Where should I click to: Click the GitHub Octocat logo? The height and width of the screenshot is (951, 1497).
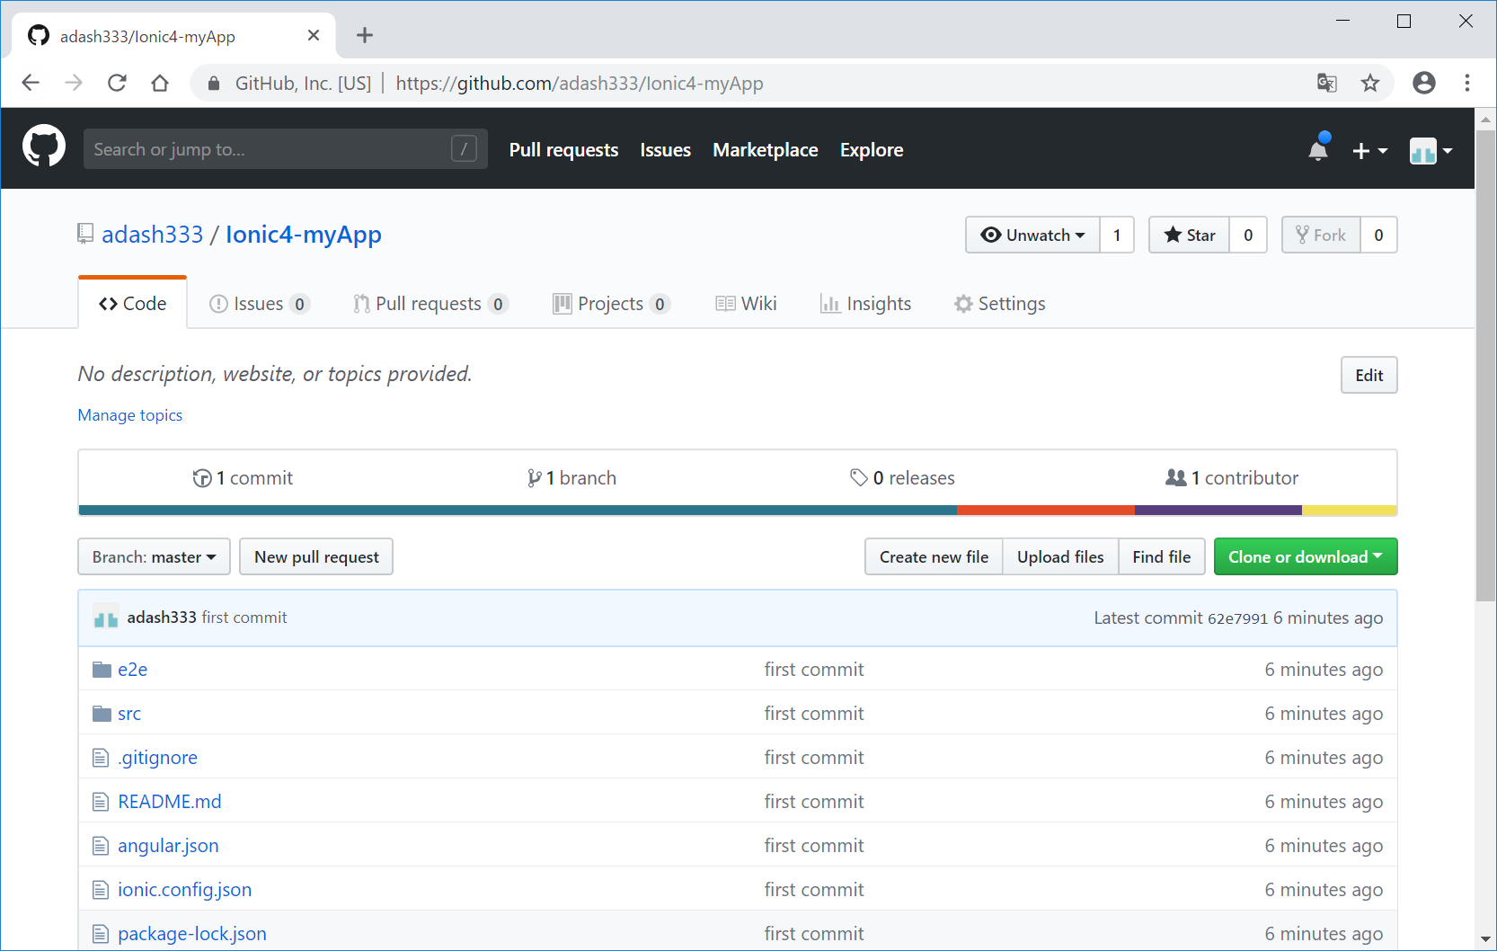coord(43,147)
